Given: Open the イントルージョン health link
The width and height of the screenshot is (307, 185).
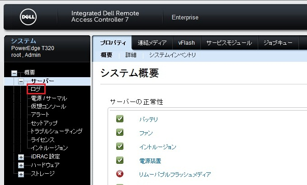Looking at the screenshot, I should 158,147.
